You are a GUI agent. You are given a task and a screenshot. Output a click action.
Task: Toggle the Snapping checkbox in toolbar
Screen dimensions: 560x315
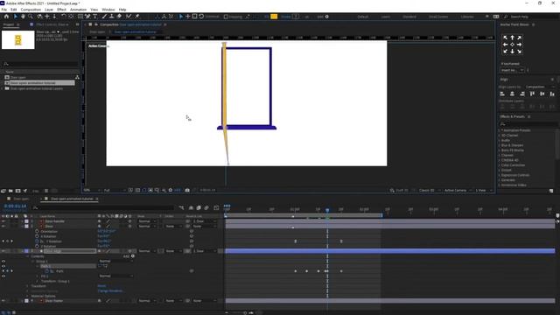pos(226,17)
